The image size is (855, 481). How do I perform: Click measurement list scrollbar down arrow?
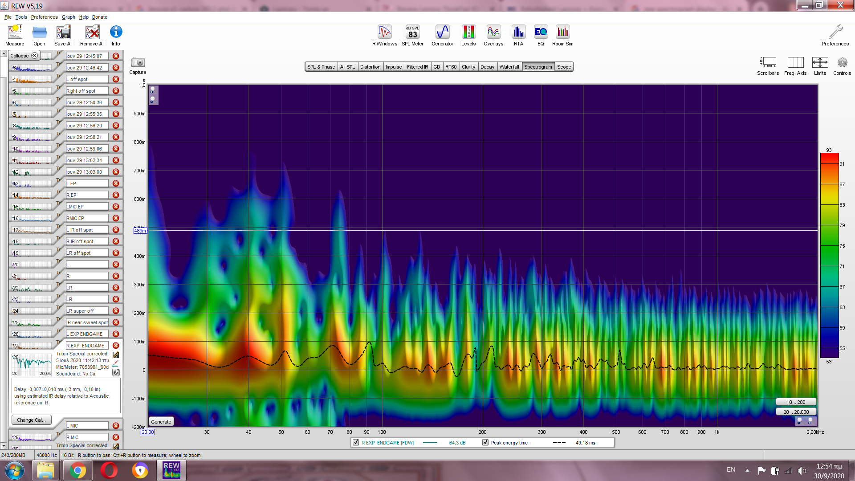4,446
